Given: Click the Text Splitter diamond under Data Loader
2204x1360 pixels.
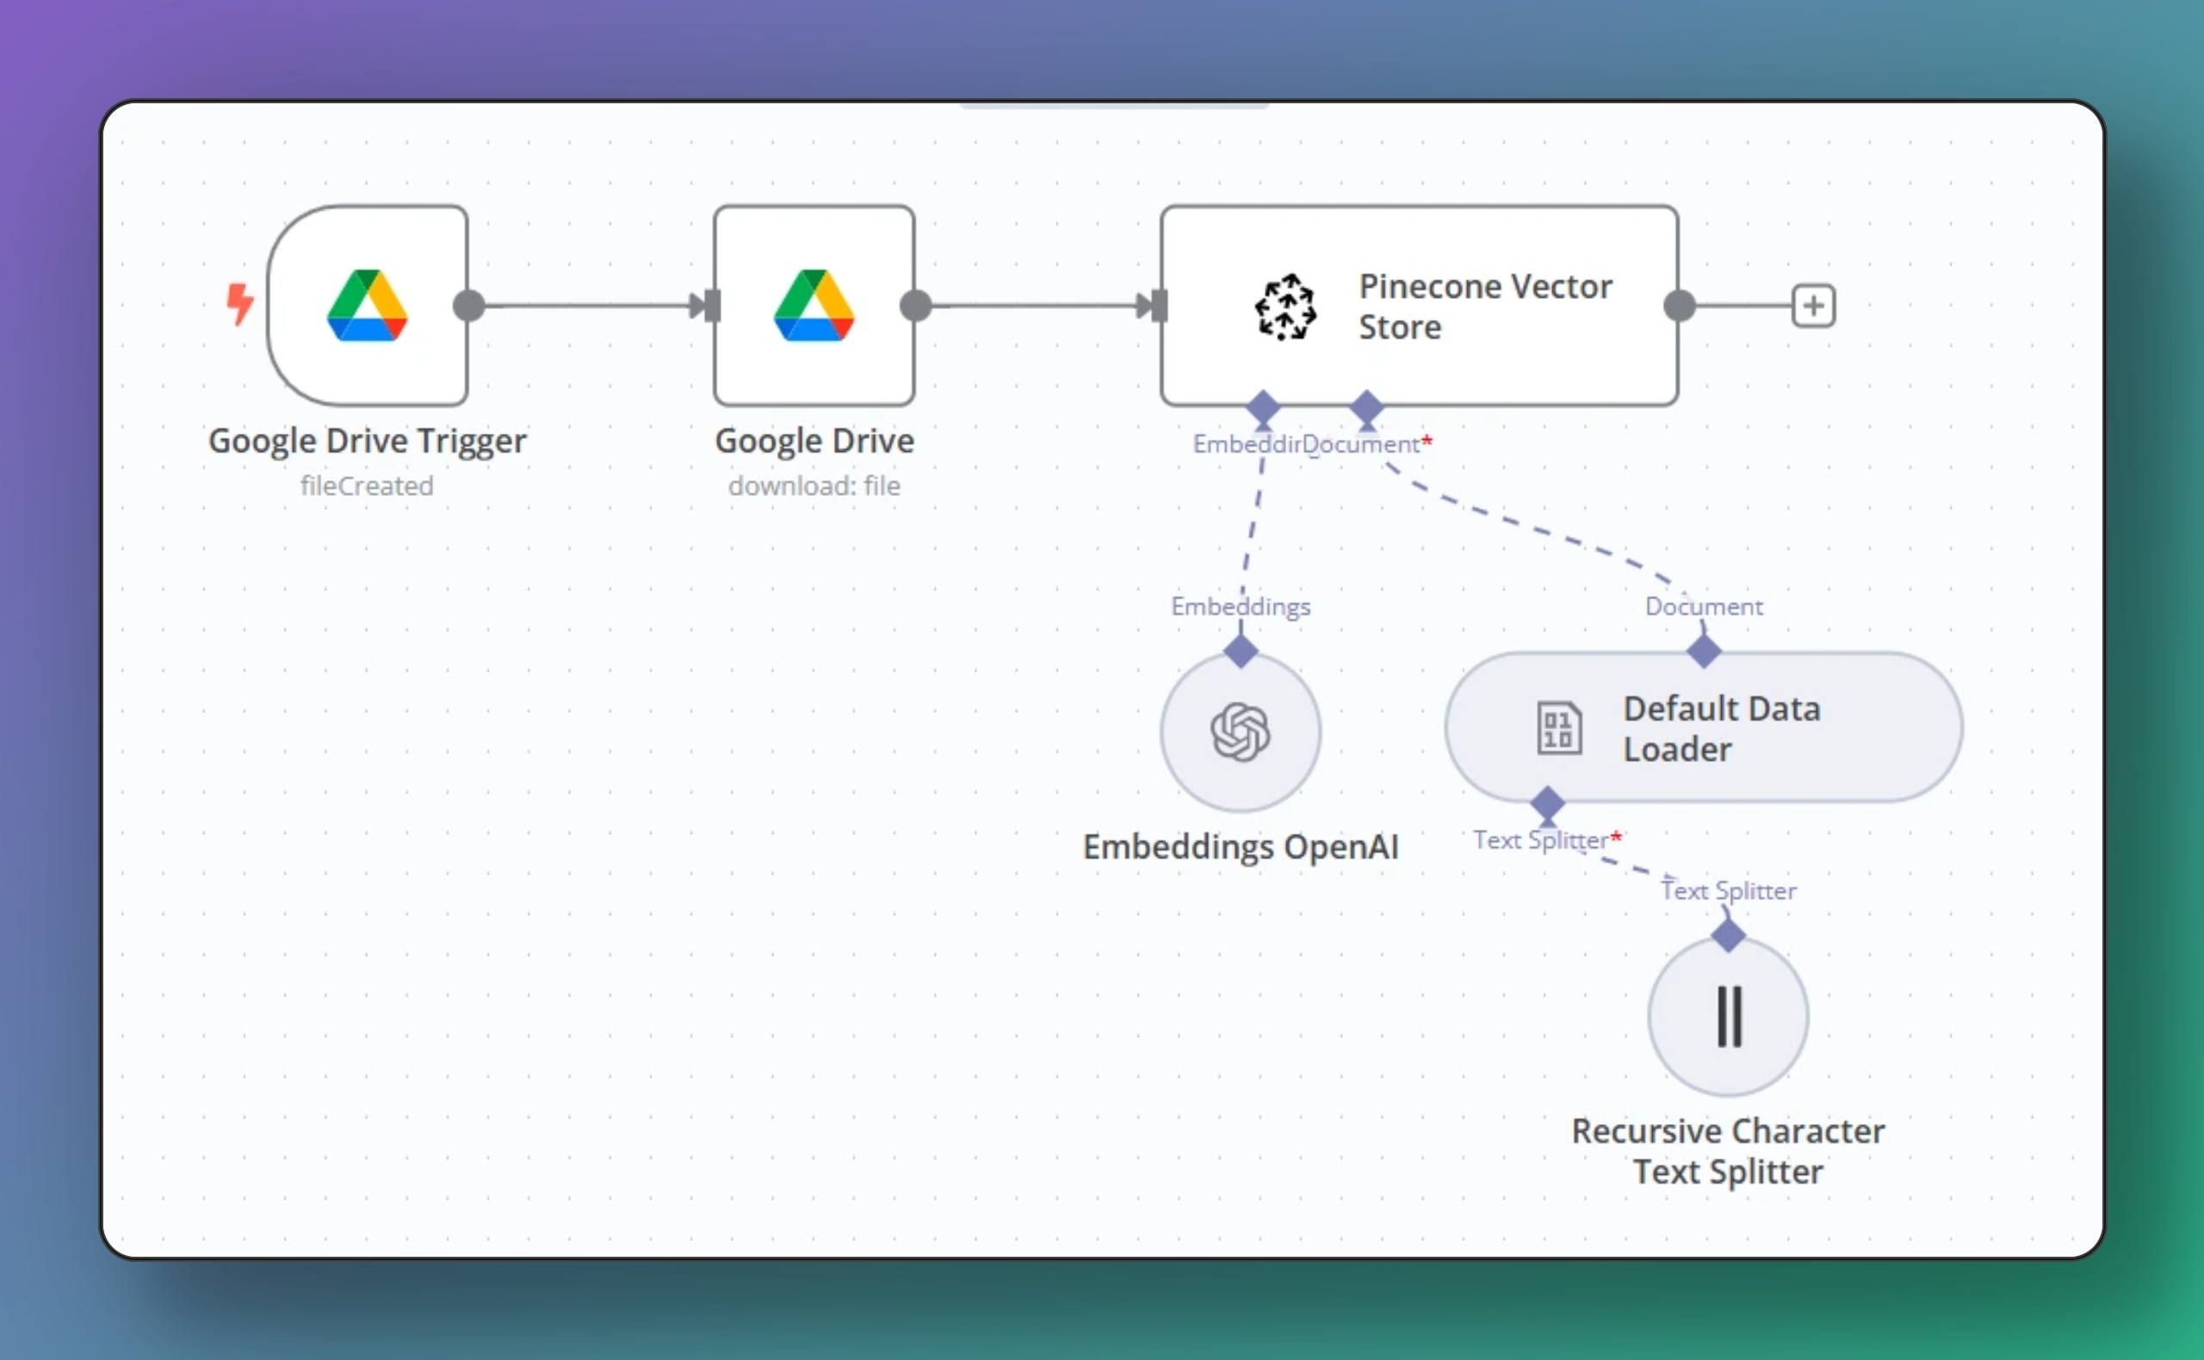Looking at the screenshot, I should [x=1547, y=802].
